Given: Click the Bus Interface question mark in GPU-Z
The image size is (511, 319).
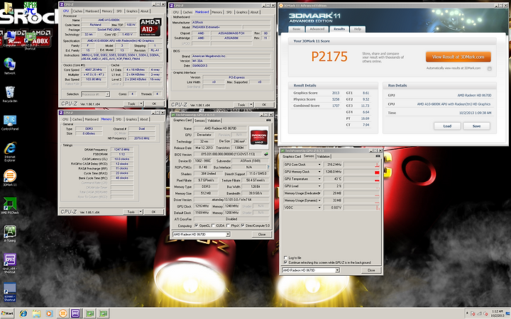Looking at the screenshot, I should (268, 167).
